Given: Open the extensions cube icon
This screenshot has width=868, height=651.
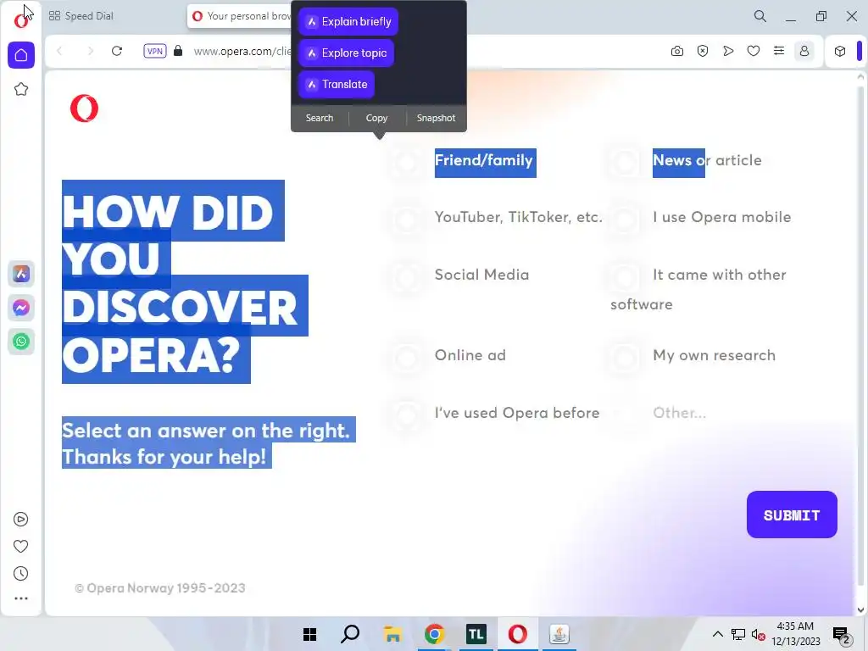Looking at the screenshot, I should (x=840, y=51).
